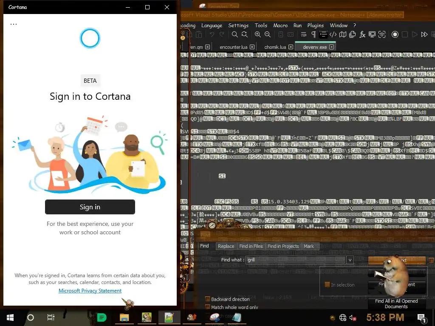Click the 5:38 PM taskbar clock
Viewport: 435px width, 326px height.
385,317
